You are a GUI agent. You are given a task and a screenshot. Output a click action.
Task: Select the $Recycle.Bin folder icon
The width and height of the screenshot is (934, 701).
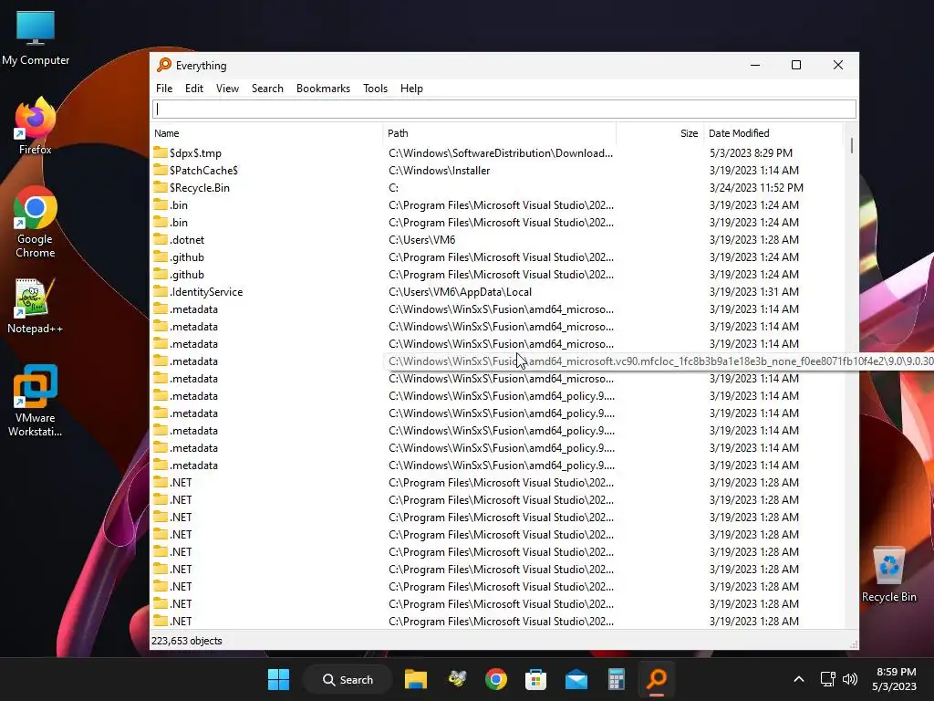(x=160, y=187)
